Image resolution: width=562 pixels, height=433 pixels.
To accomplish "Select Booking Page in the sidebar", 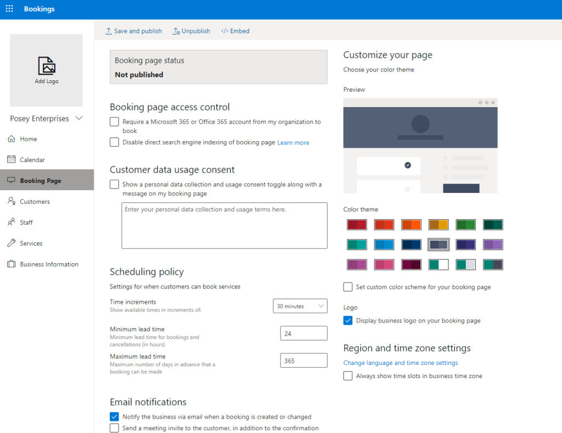I will click(47, 180).
